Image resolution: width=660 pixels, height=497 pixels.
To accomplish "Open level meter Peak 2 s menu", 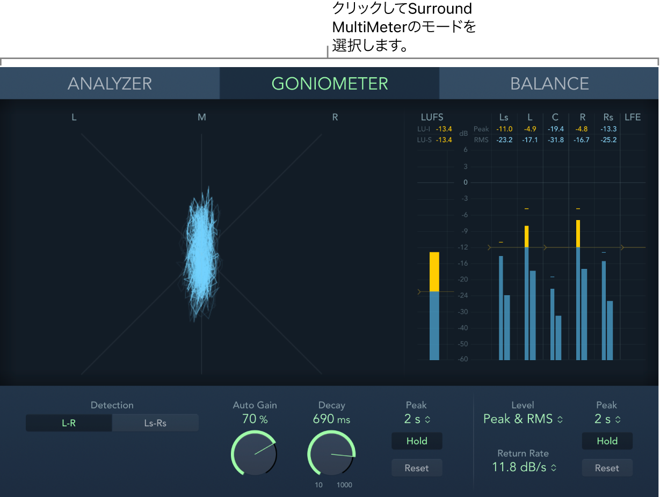I will pyautogui.click(x=607, y=419).
